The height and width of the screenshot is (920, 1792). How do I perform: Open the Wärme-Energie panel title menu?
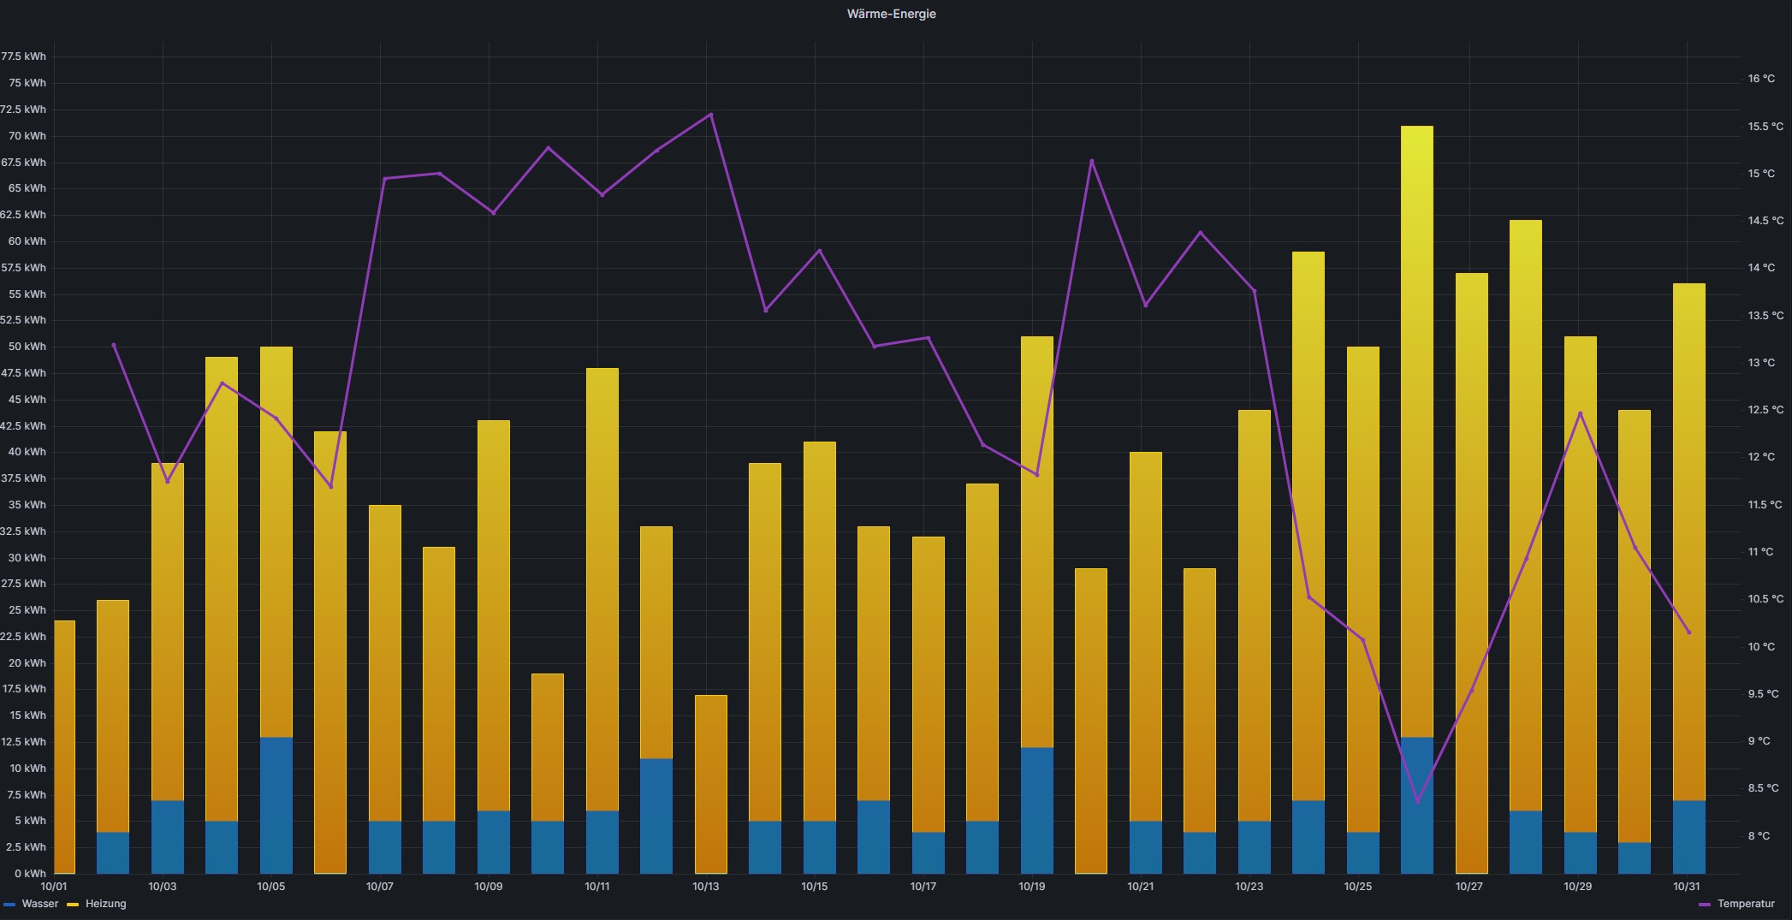(891, 14)
